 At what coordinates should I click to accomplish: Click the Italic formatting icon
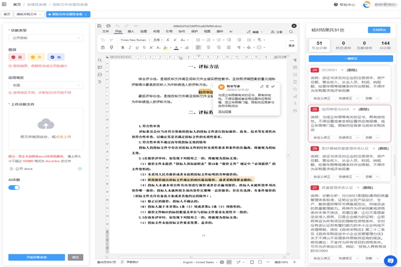pos(130,47)
